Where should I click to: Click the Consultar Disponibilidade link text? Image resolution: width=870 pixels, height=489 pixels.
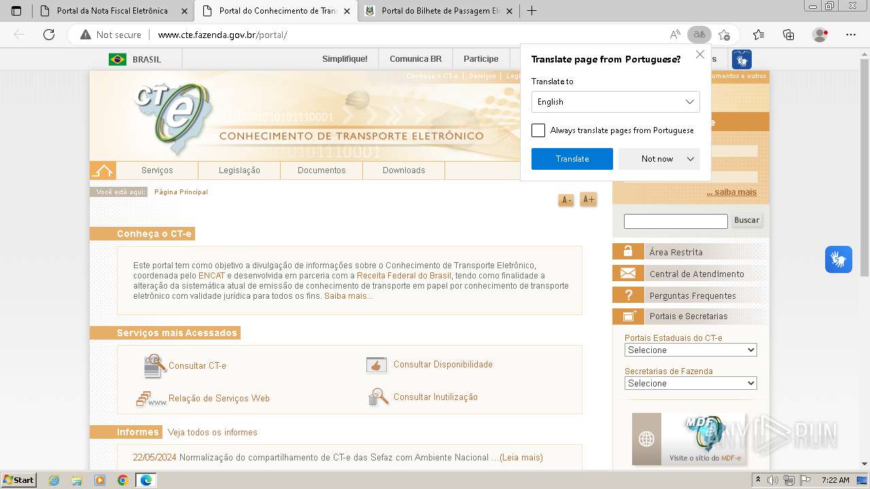(x=442, y=365)
